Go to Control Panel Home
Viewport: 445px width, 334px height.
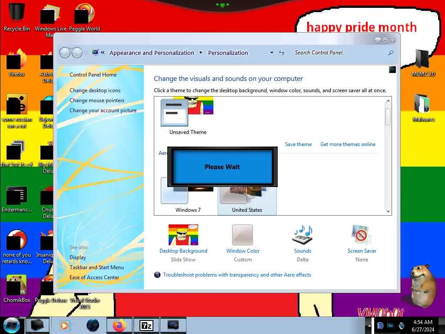coord(93,75)
